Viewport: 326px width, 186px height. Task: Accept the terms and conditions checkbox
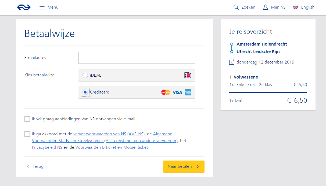(27, 134)
